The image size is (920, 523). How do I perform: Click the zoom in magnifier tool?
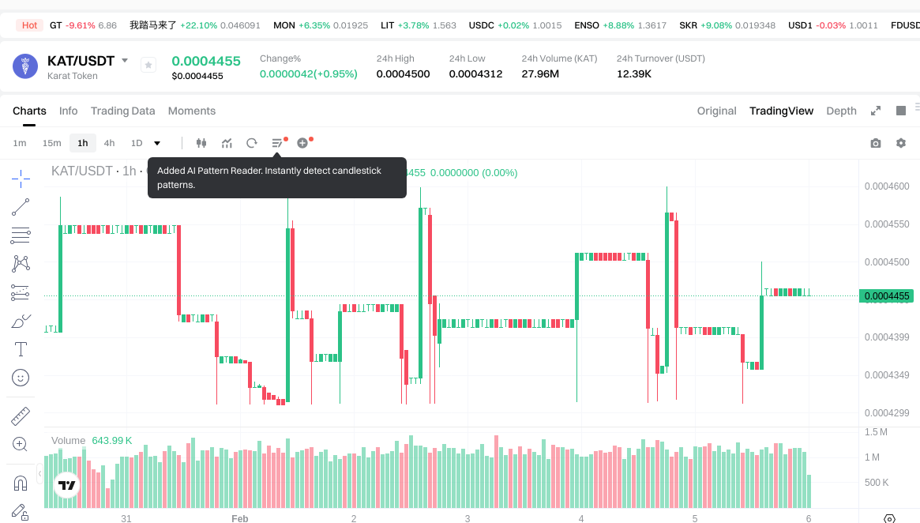click(x=21, y=444)
